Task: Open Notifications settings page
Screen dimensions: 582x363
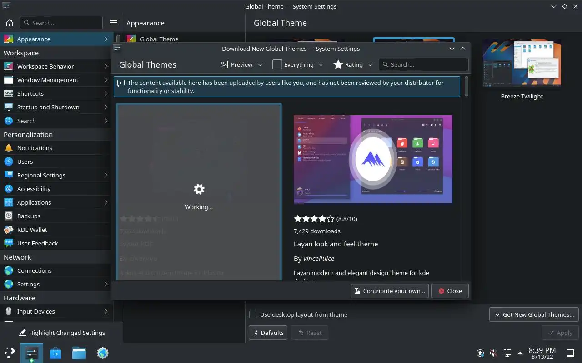Action: 55,148
